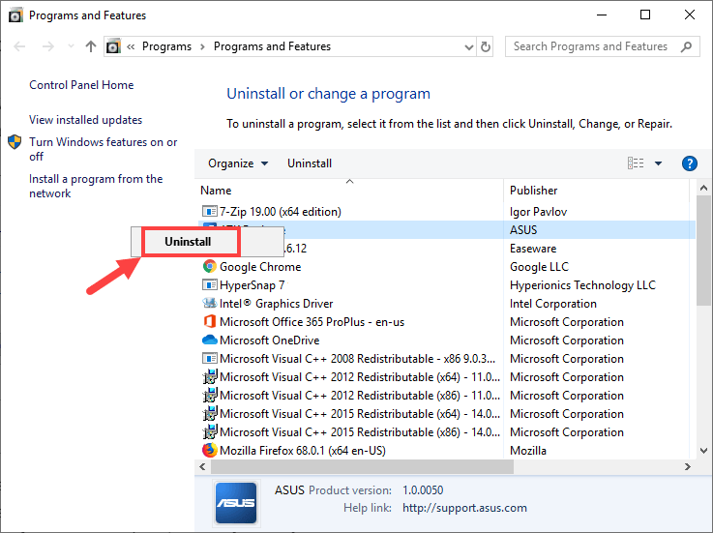
Task: Click the Search Programs and Features field
Action: 595,46
